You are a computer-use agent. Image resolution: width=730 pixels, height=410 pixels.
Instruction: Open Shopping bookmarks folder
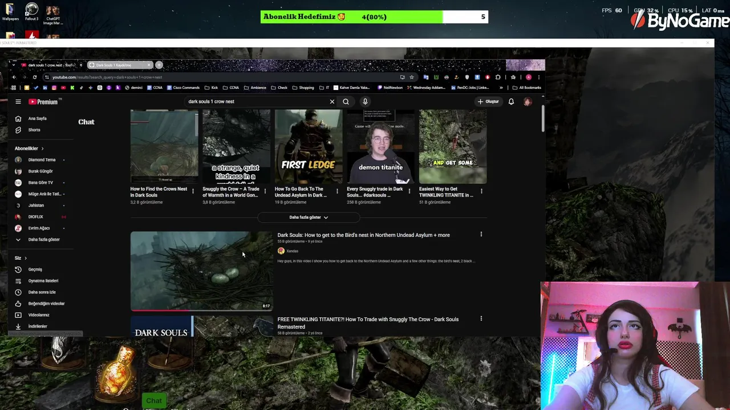[303, 88]
